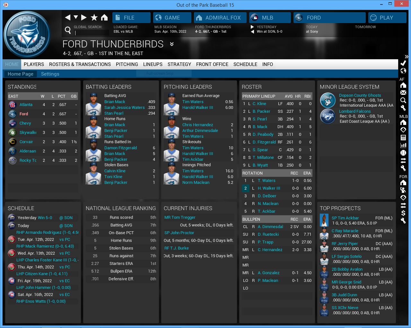
Task: Open the bar chart statistics icon
Action: coord(403,145)
